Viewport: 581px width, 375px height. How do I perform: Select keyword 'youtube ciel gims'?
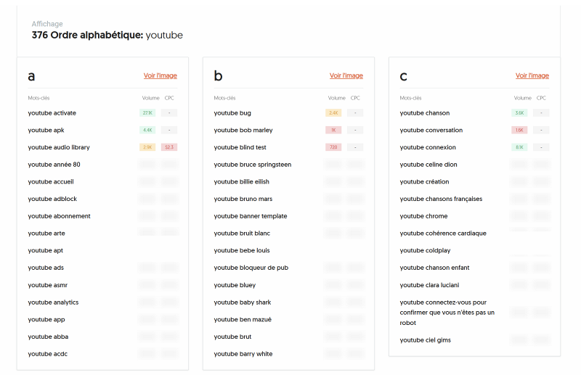426,340
